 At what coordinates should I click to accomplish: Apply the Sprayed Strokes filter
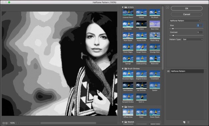pyautogui.click(x=128, y=97)
